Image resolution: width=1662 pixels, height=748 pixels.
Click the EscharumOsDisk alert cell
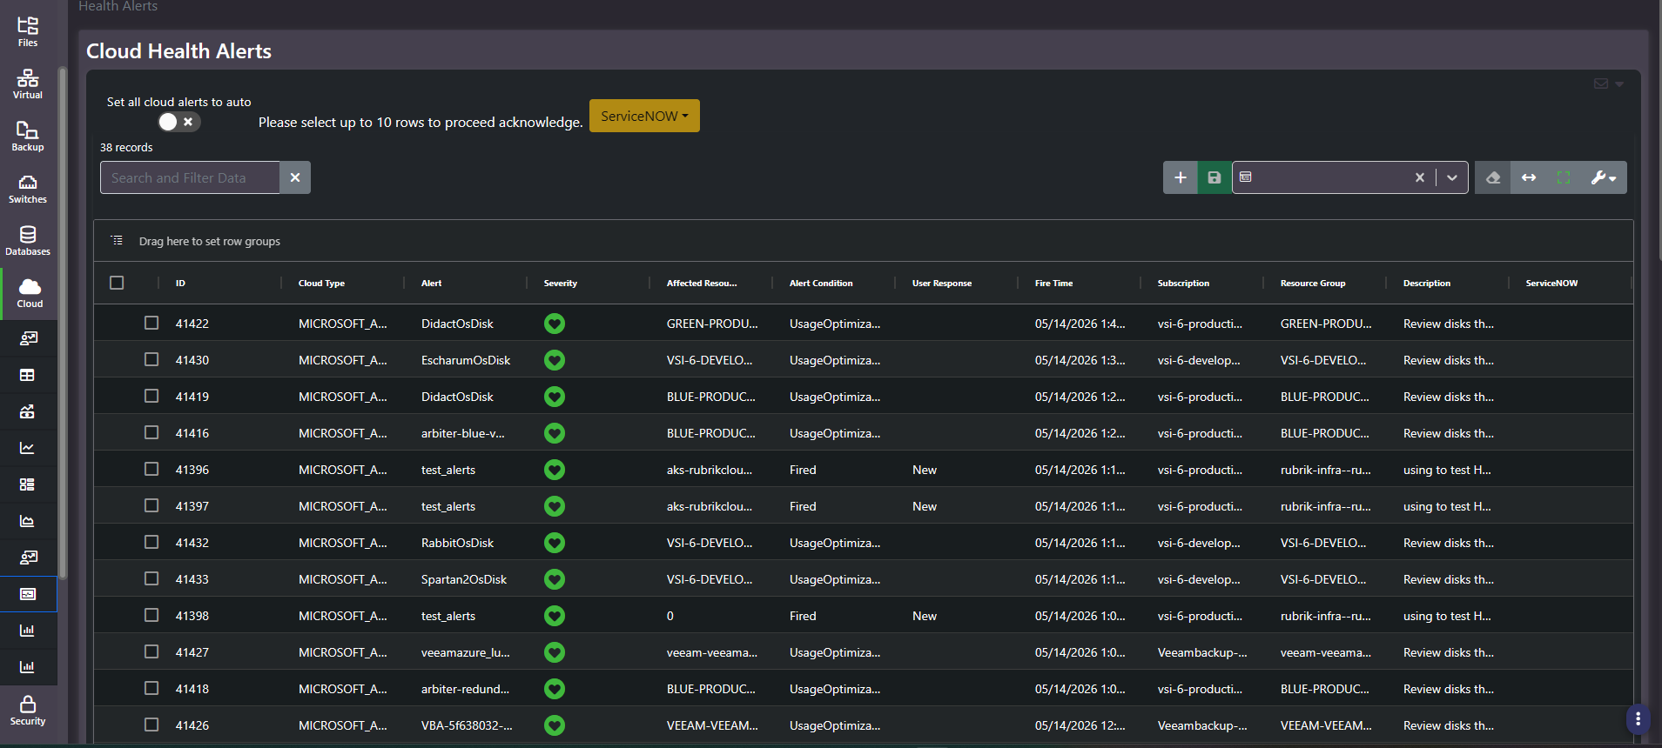(x=466, y=360)
